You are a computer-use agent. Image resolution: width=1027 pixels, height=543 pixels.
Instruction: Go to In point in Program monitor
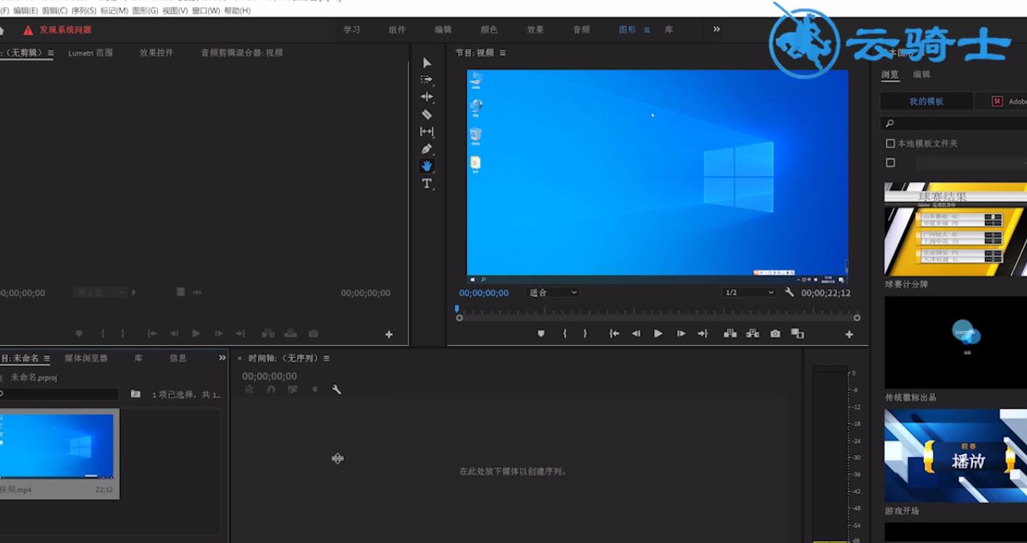tap(614, 334)
